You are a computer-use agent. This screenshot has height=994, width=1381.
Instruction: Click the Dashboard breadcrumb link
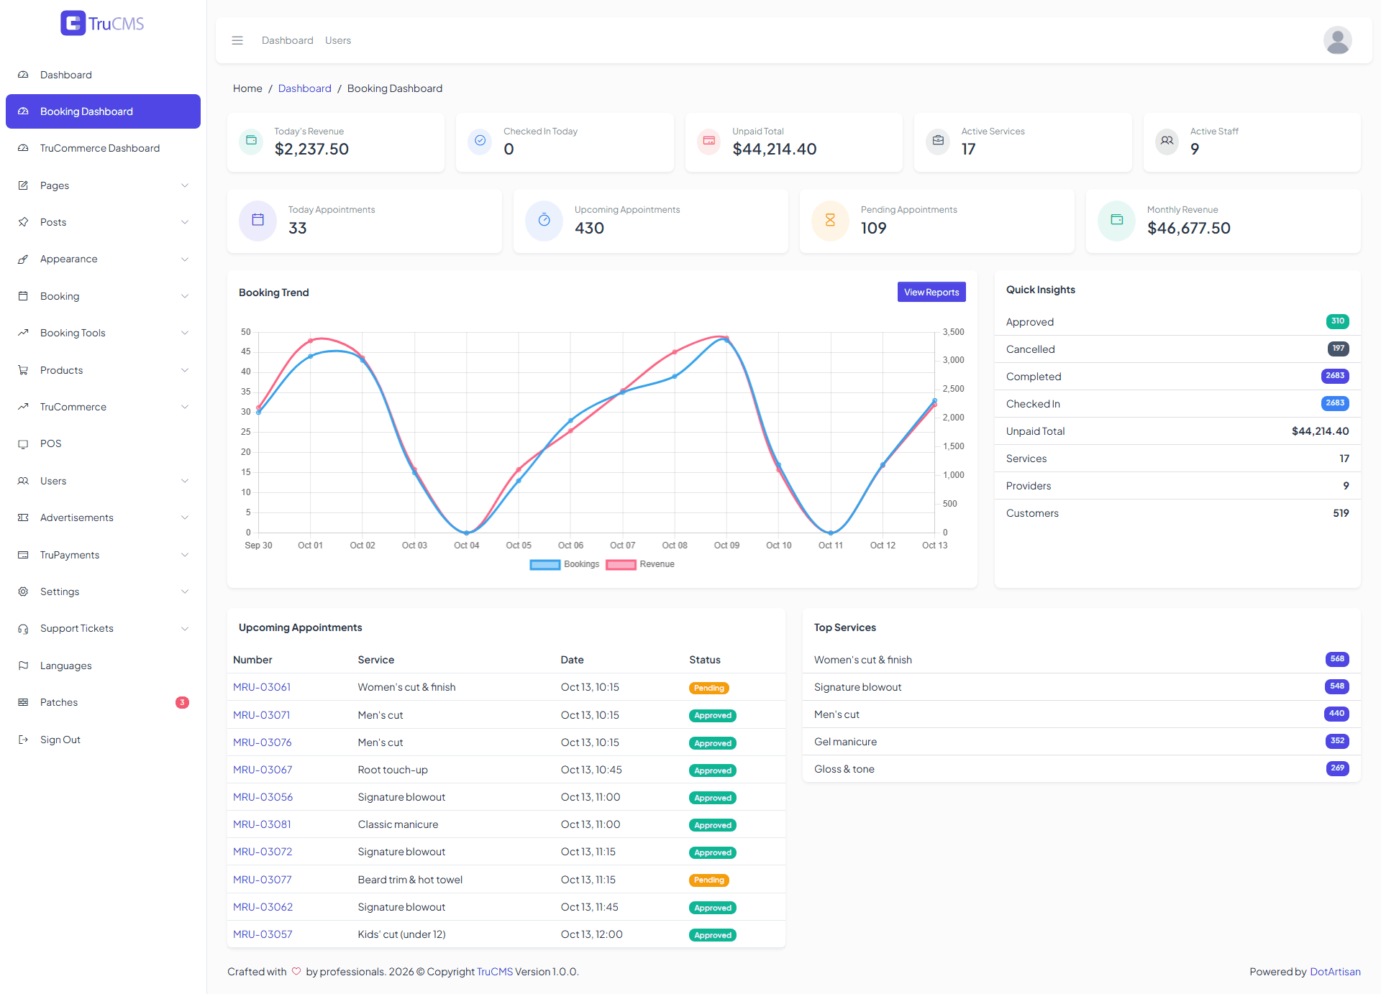305,88
